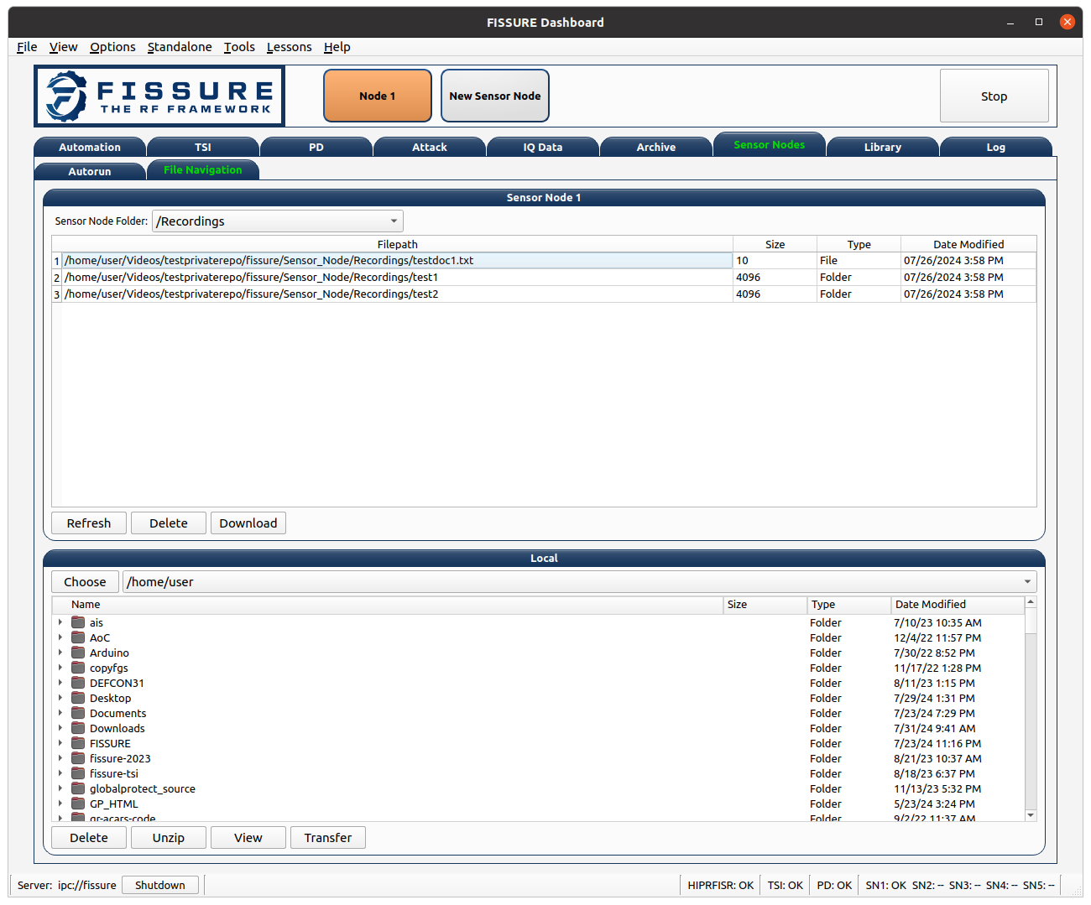Open the File menu
This screenshot has width=1091, height=905.
pyautogui.click(x=27, y=47)
